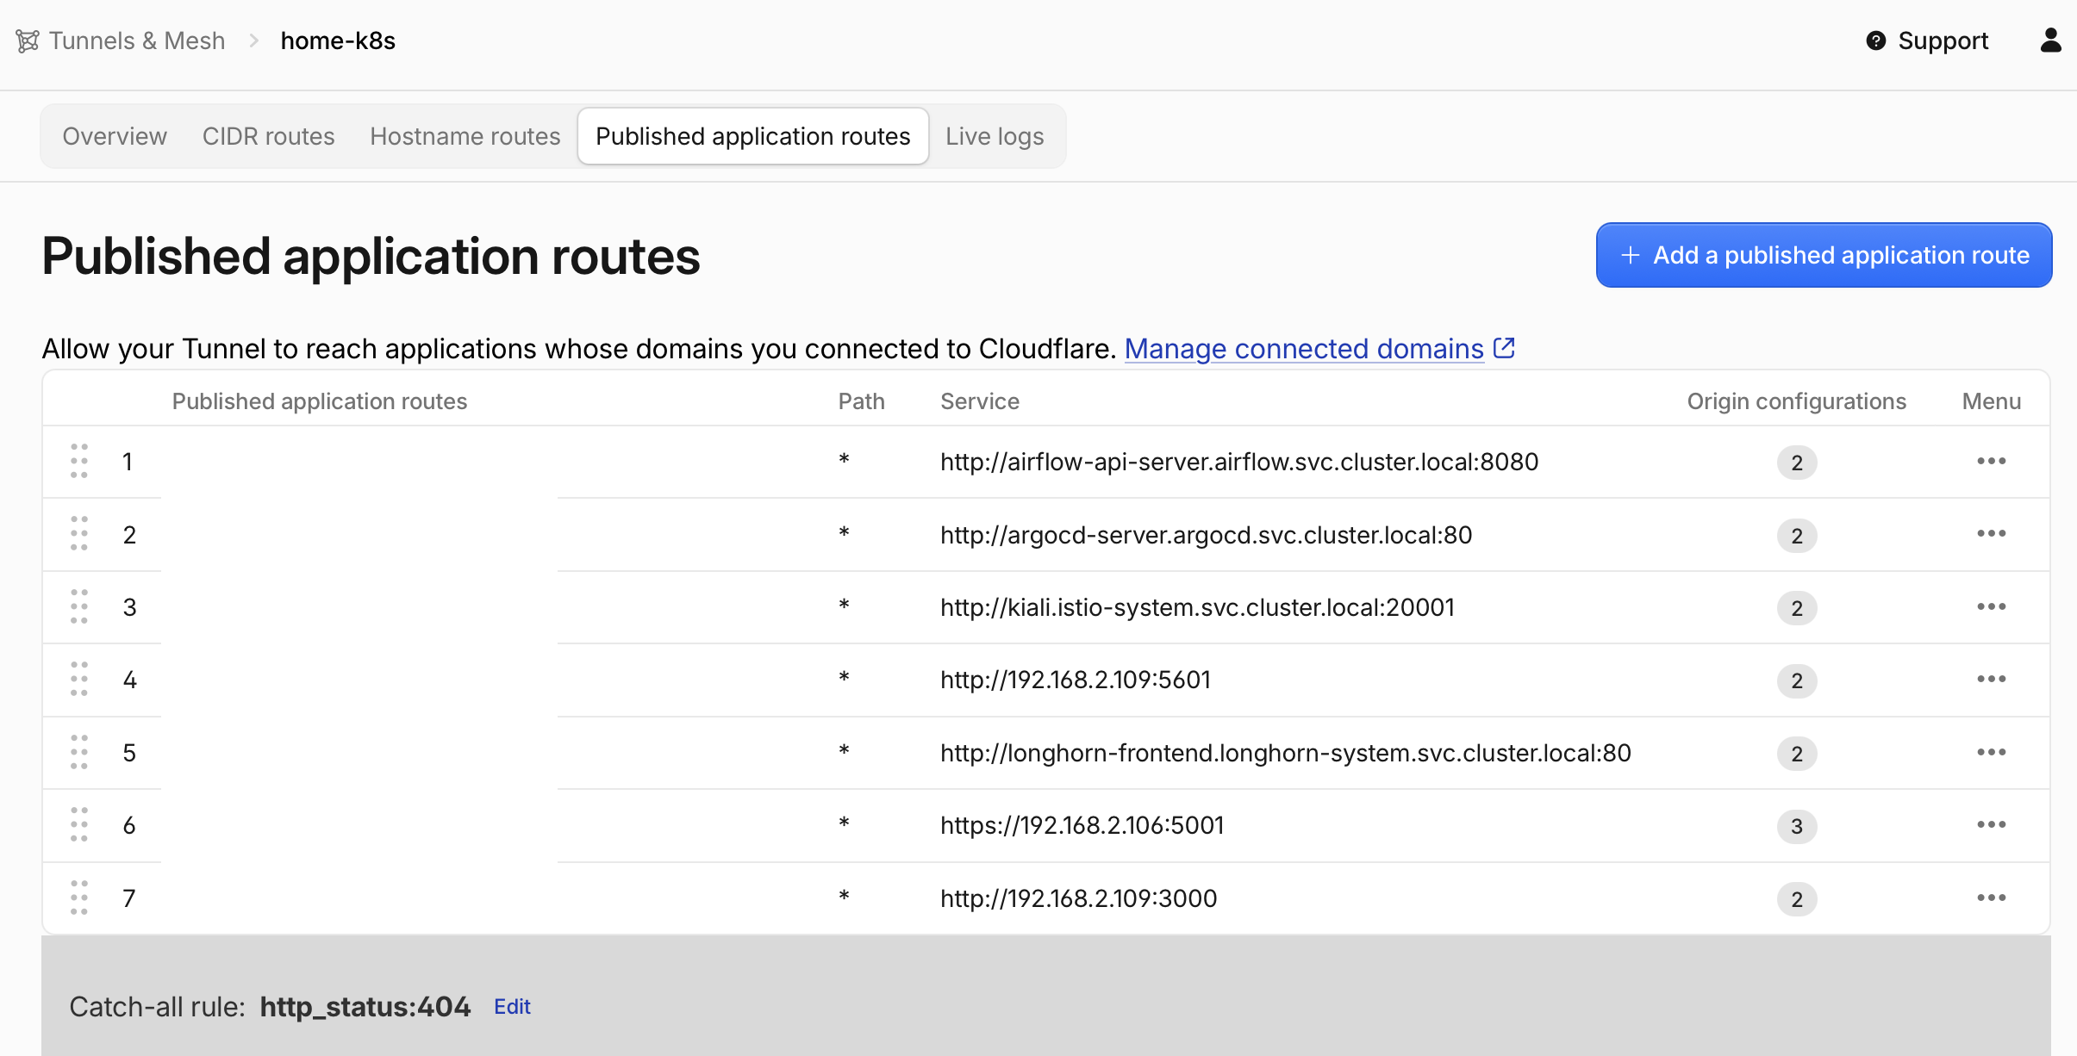Image resolution: width=2077 pixels, height=1056 pixels.
Task: Click Add a published application route button
Action: tap(1824, 255)
